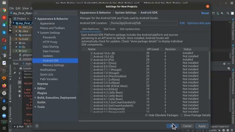Image resolution: width=235 pixels, height=132 pixels.
Task: Open Visual Studio Code dock icon
Action: [x=4, y=48]
